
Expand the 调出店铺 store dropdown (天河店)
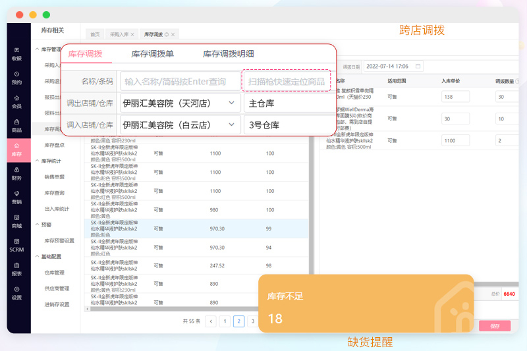[x=180, y=103]
